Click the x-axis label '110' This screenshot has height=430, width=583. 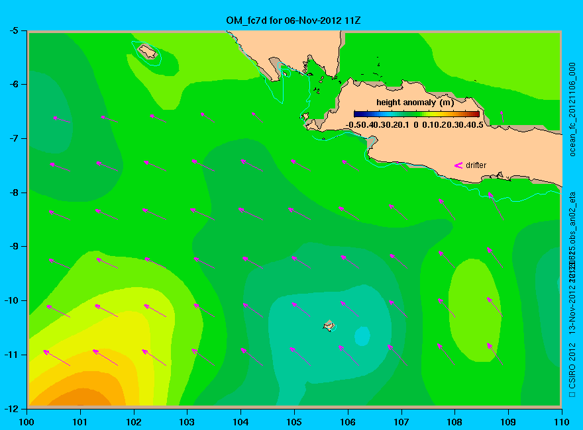click(562, 422)
